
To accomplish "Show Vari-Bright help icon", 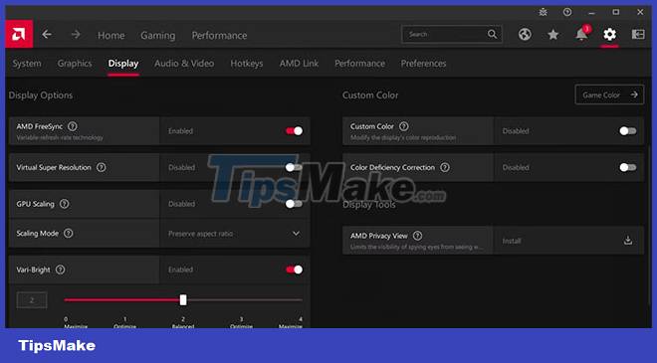I will pyautogui.click(x=61, y=270).
